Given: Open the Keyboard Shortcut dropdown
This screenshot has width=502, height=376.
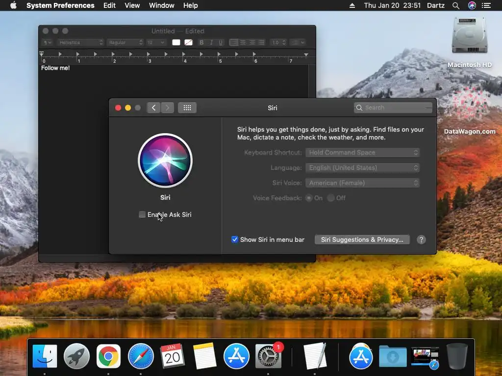Looking at the screenshot, I should point(362,153).
